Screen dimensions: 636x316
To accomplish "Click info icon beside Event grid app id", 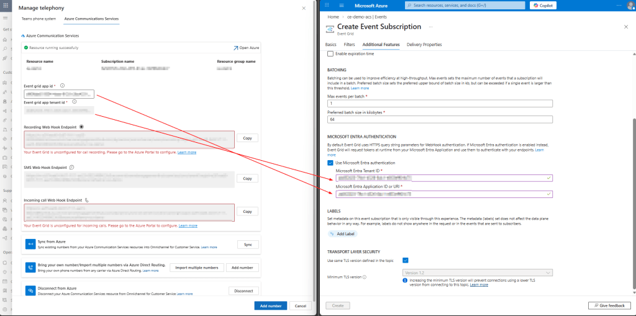I will point(63,86).
